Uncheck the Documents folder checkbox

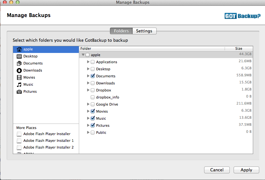pyautogui.click(x=93, y=76)
